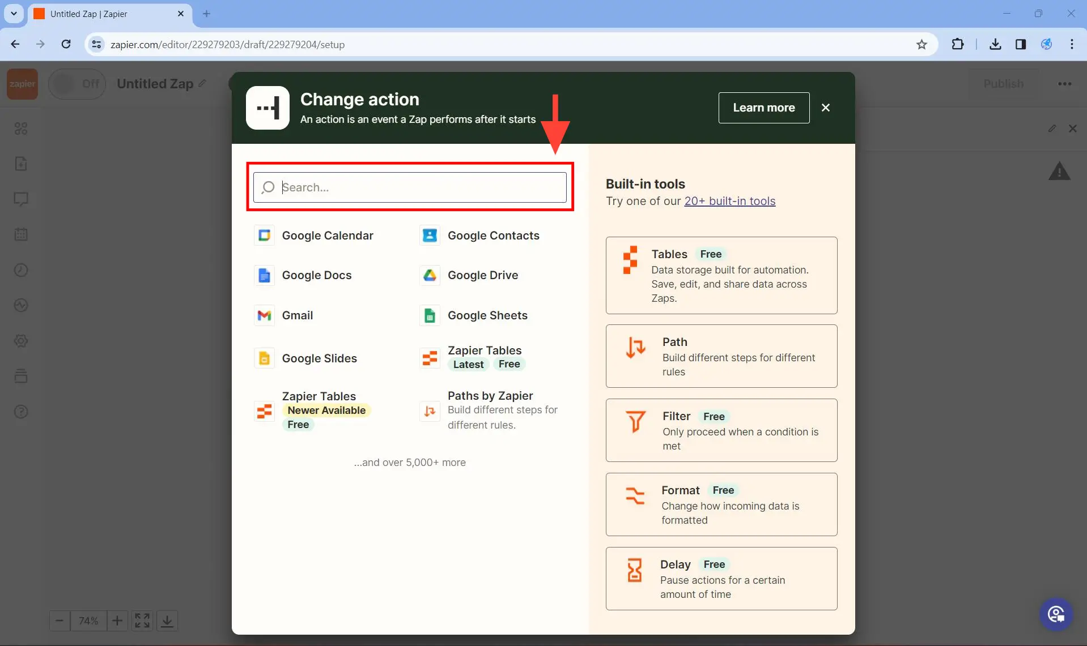Toggle the browser side panel icon

coord(1021,44)
